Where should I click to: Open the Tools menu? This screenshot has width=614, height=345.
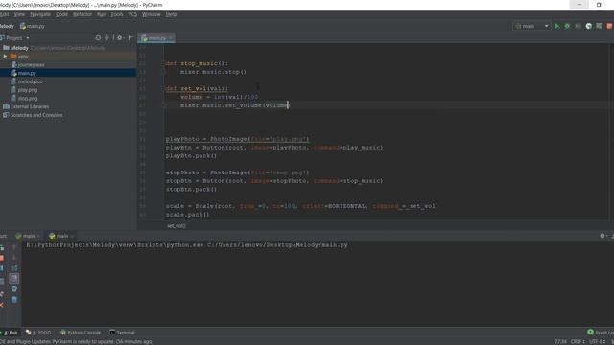click(117, 14)
